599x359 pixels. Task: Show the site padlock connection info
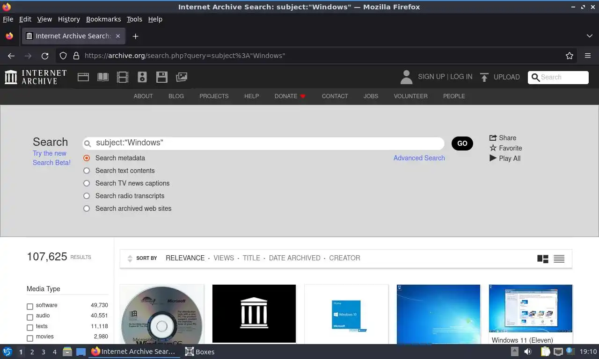(76, 56)
